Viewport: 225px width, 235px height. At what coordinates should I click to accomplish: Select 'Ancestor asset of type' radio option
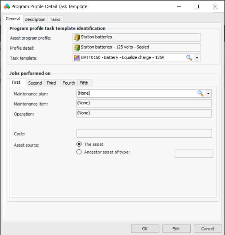coord(79,152)
